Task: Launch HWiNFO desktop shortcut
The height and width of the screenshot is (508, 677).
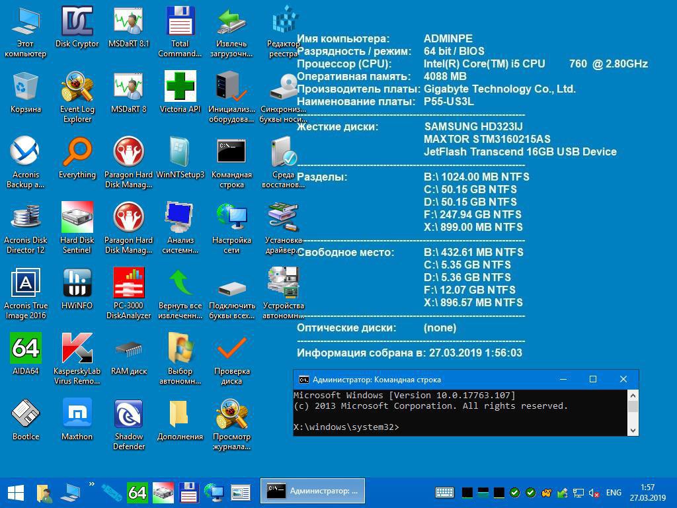Action: [77, 288]
